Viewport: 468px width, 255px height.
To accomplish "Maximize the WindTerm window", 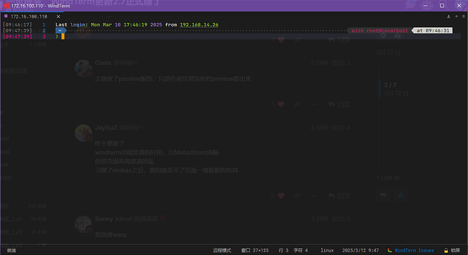I will point(442,5).
